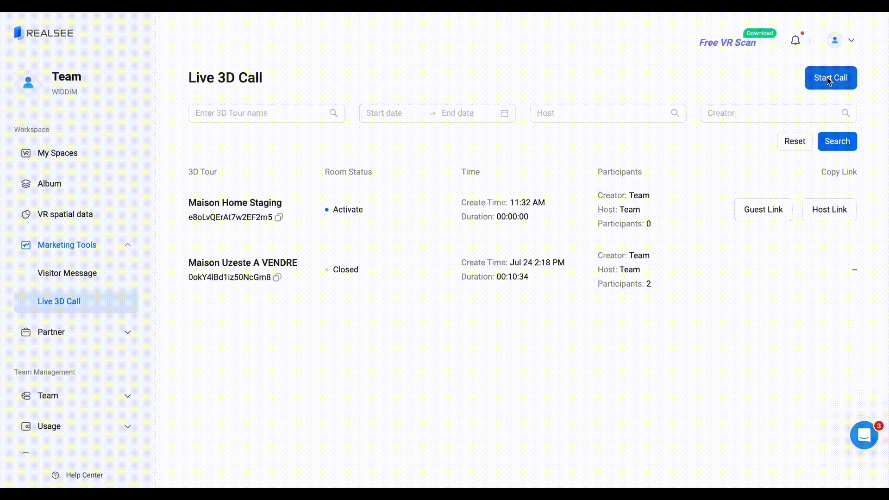The image size is (889, 500).
Task: Focus the 3D Tour name search field
Action: pyautogui.click(x=259, y=113)
